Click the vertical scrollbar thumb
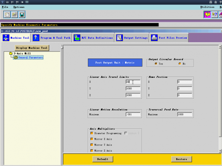 click(220, 93)
